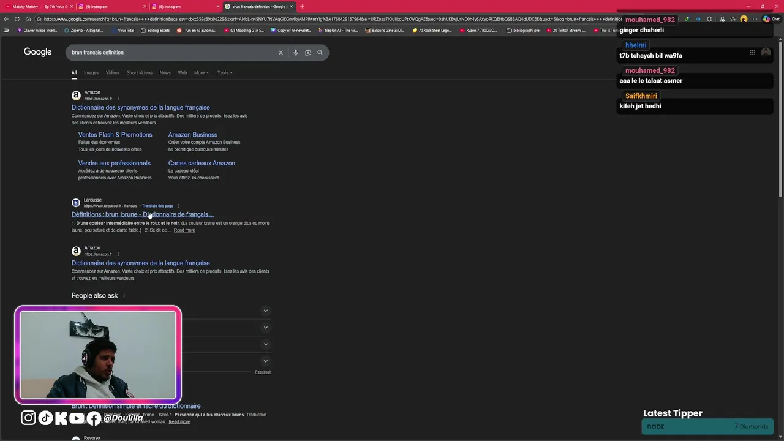The image size is (784, 441).
Task: Click the Feedback link
Action: (263, 372)
